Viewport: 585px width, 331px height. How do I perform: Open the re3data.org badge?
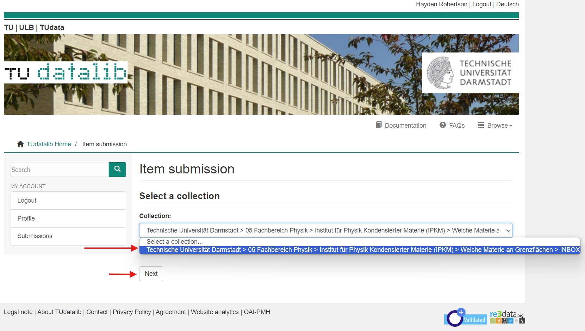(508, 317)
